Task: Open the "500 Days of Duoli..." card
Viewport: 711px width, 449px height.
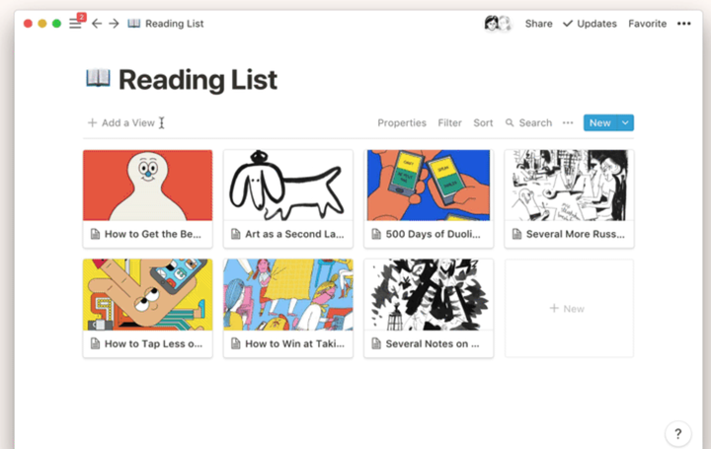Action: [x=428, y=198]
